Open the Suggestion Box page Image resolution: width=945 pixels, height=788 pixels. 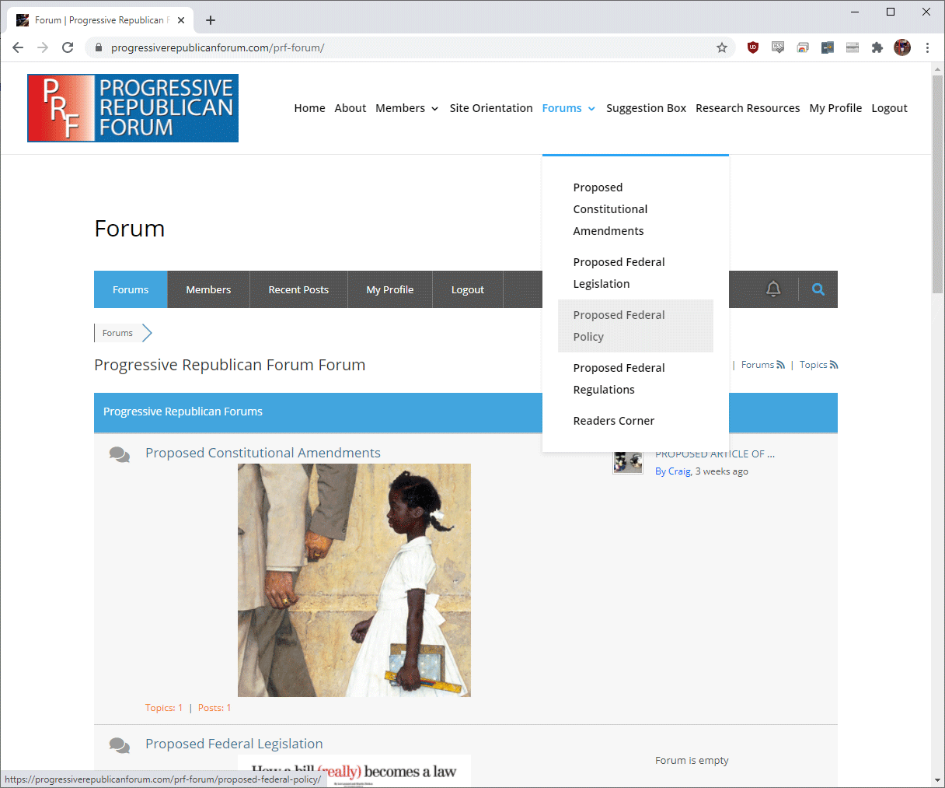pyautogui.click(x=646, y=108)
